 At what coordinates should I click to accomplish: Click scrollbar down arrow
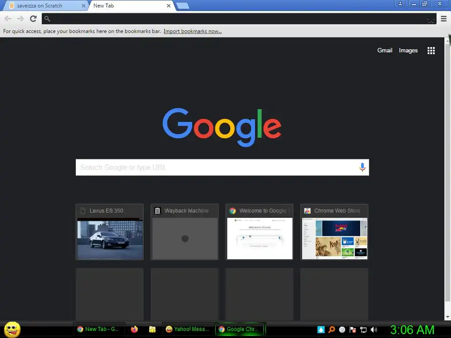[447, 317]
